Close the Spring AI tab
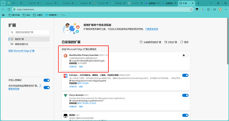This screenshot has height=121, width=229. pos(55,3)
